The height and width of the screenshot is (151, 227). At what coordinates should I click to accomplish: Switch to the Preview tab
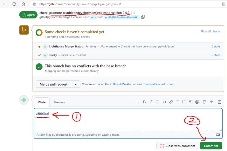coord(59,102)
